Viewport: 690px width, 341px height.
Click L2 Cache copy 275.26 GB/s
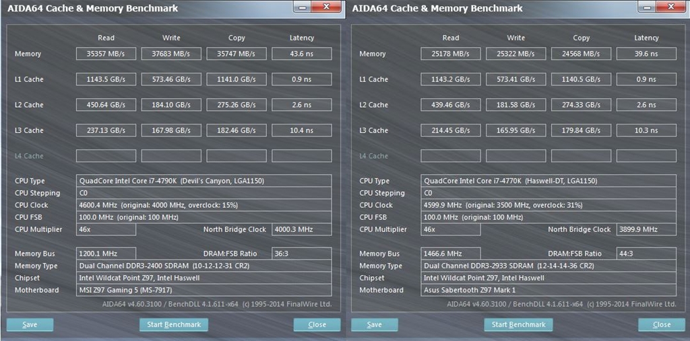click(x=237, y=104)
